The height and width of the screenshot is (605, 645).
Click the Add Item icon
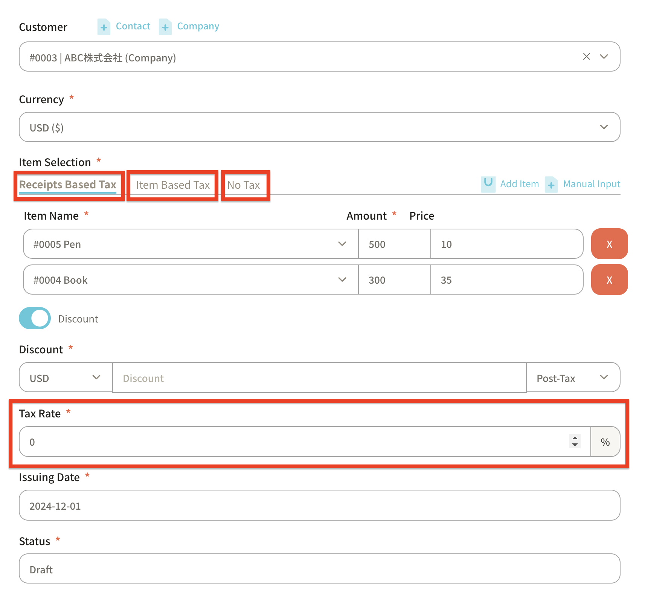(488, 184)
